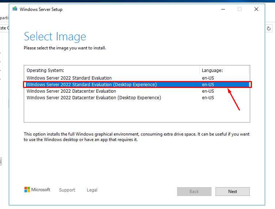This screenshot has height=209, width=275.
Task: Select Windows Server 2022 Standard Evaluation row
Action: [137, 78]
